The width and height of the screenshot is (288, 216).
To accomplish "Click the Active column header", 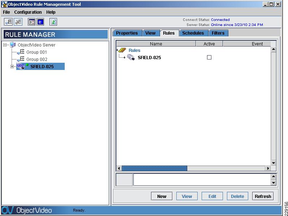I will click(x=209, y=44).
